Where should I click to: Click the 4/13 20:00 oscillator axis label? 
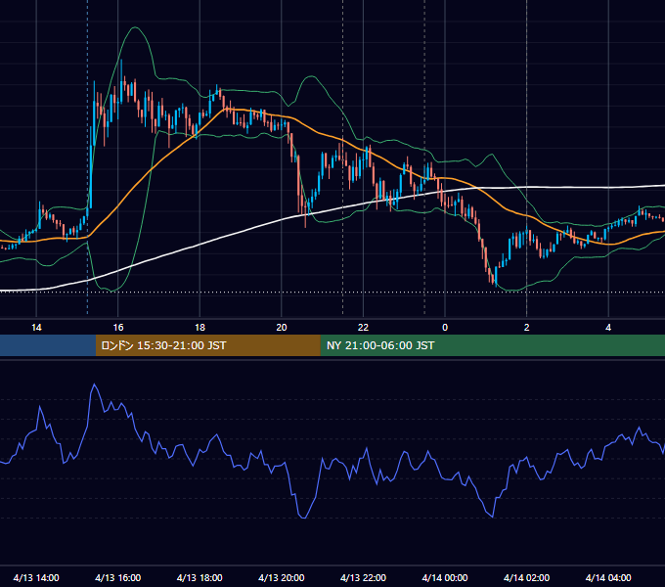282,577
